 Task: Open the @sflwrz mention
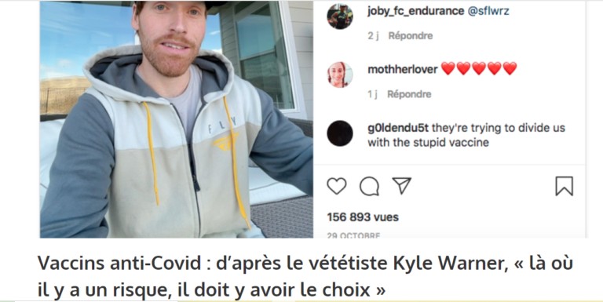(x=488, y=11)
